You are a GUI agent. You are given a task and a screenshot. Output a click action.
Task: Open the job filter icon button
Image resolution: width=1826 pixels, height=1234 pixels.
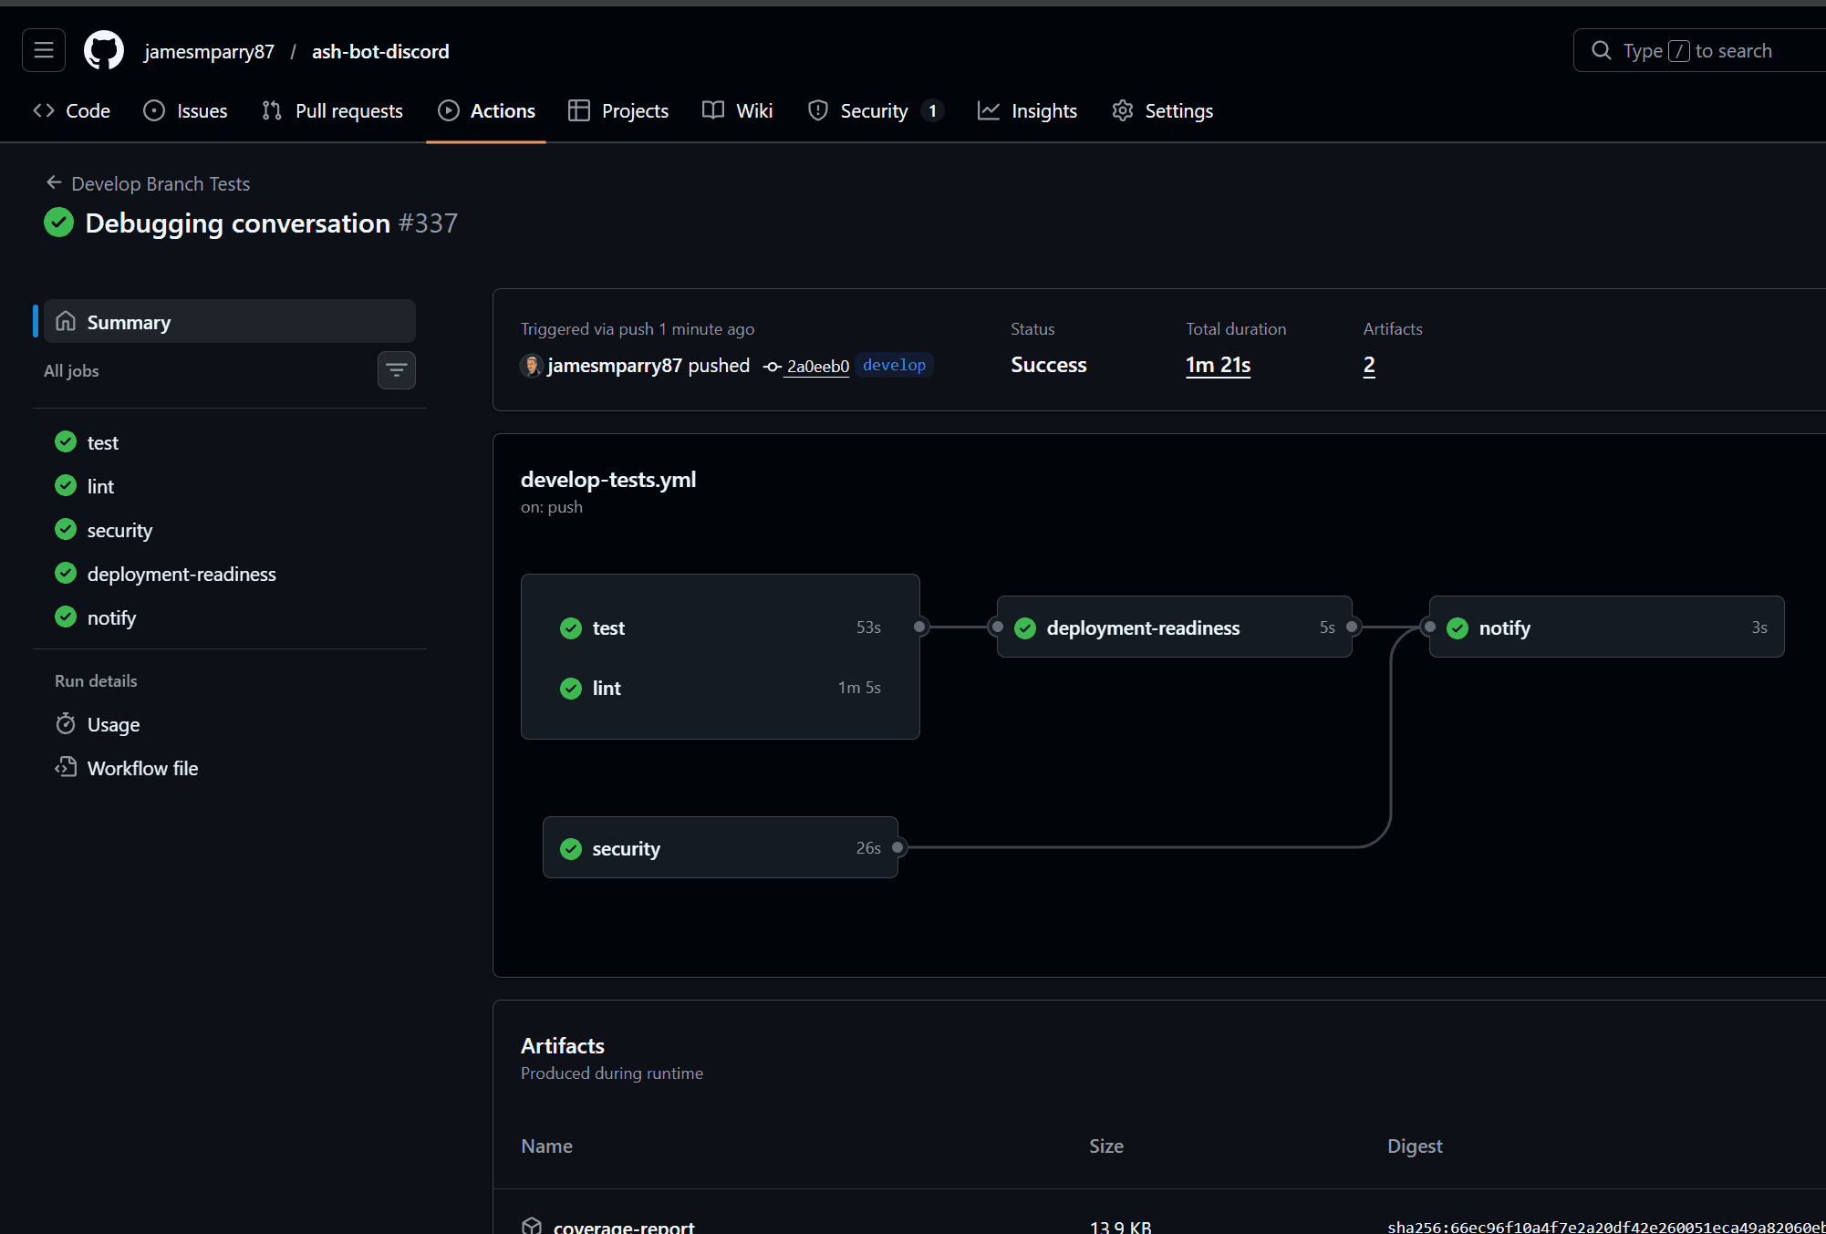(396, 370)
